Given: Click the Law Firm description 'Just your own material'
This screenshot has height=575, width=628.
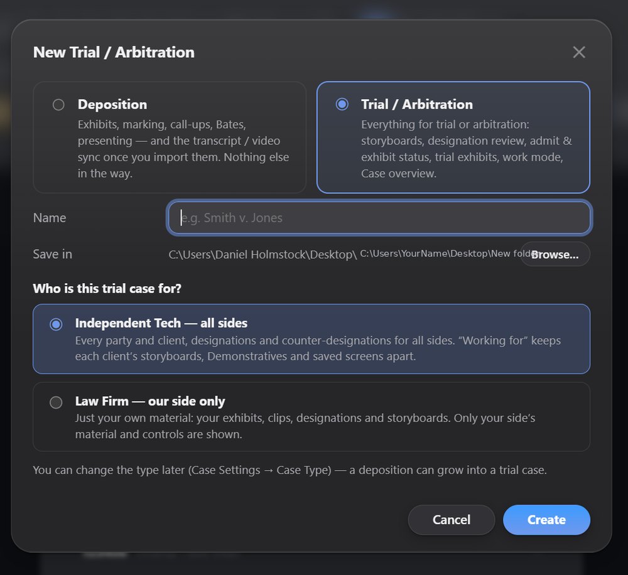Looking at the screenshot, I should coord(305,426).
